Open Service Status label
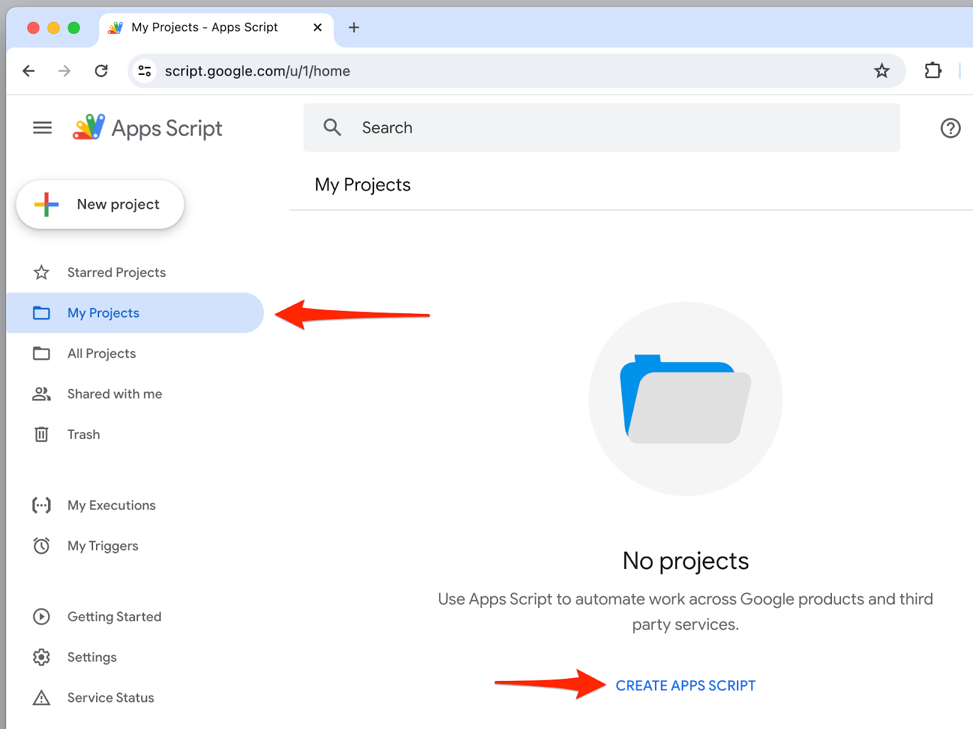Viewport: 973px width, 729px height. pyautogui.click(x=111, y=698)
